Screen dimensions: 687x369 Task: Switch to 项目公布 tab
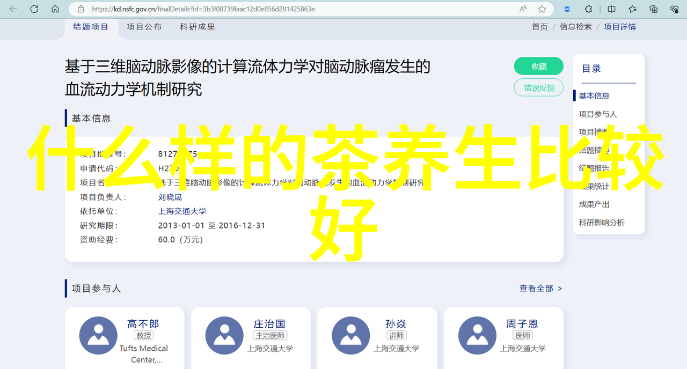pyautogui.click(x=144, y=27)
